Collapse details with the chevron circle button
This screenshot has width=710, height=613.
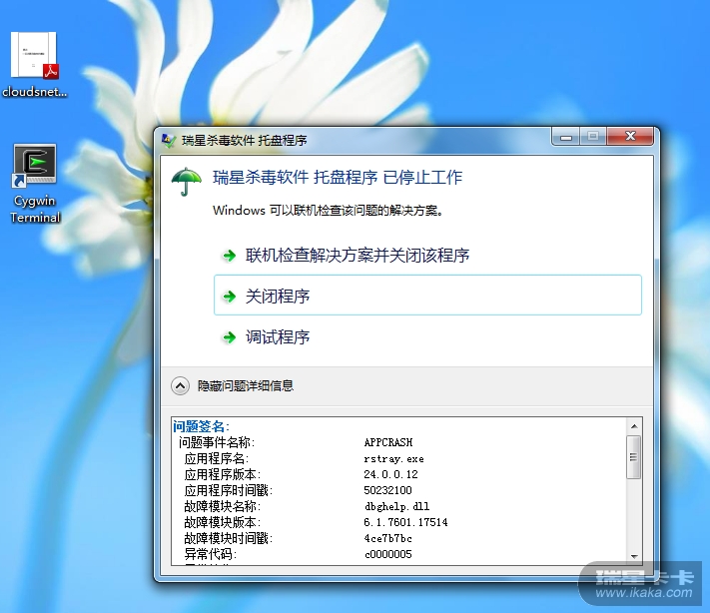click(x=180, y=385)
